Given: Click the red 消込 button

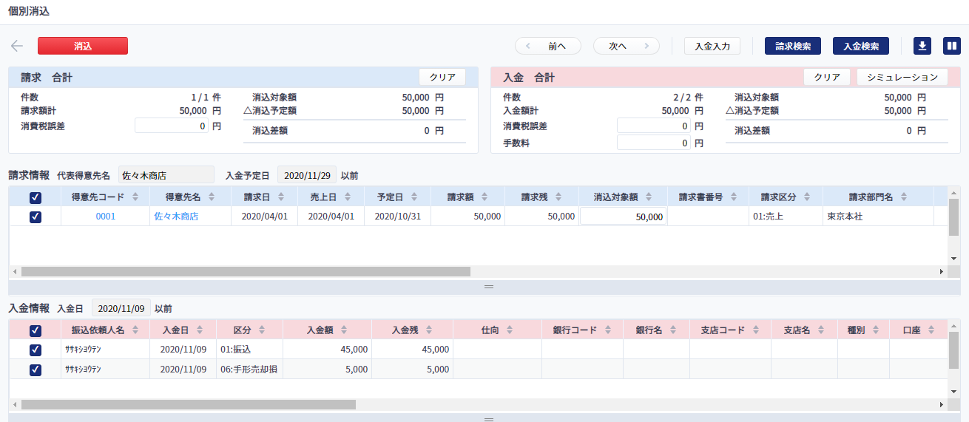Looking at the screenshot, I should coord(83,46).
